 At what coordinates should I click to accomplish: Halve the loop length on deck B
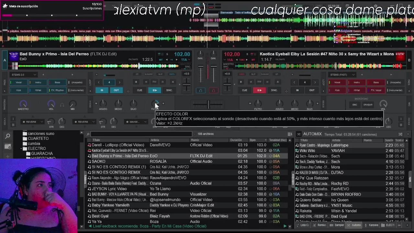pos(294,82)
